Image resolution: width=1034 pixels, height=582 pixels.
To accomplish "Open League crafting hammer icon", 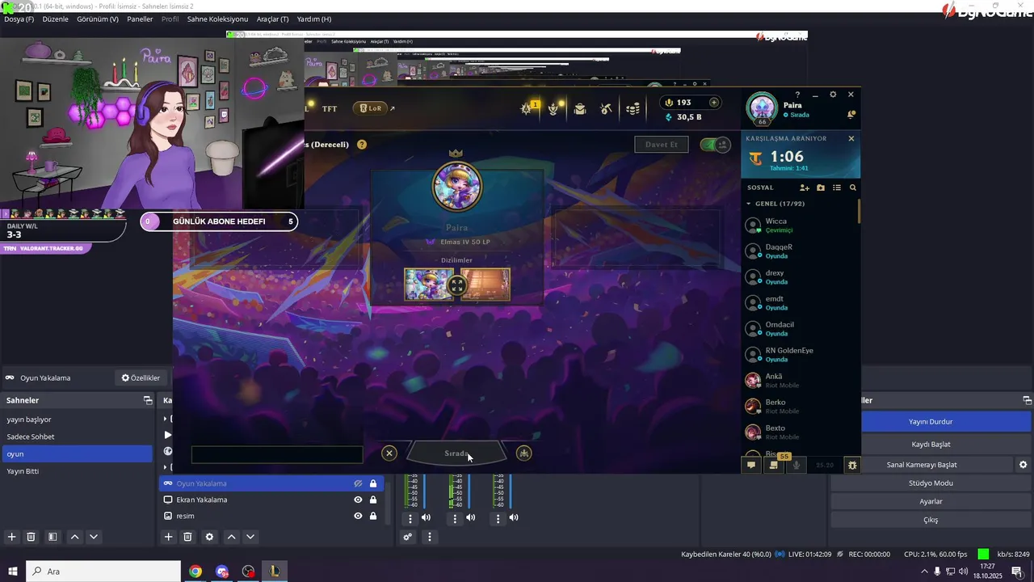I will tap(607, 109).
